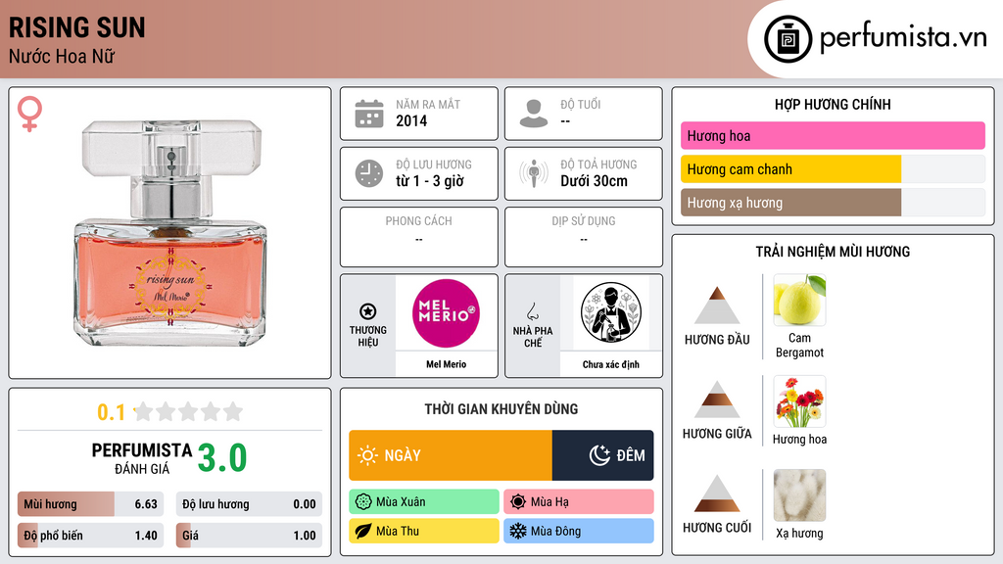
Task: Click the Giá 1.00 score bar
Action: tap(249, 536)
